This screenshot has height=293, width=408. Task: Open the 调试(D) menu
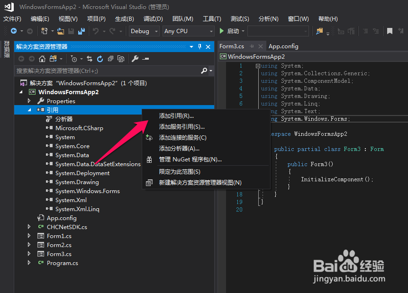click(153, 19)
